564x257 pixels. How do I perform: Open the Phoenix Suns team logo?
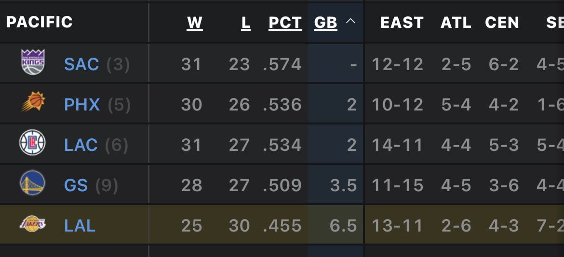point(33,102)
